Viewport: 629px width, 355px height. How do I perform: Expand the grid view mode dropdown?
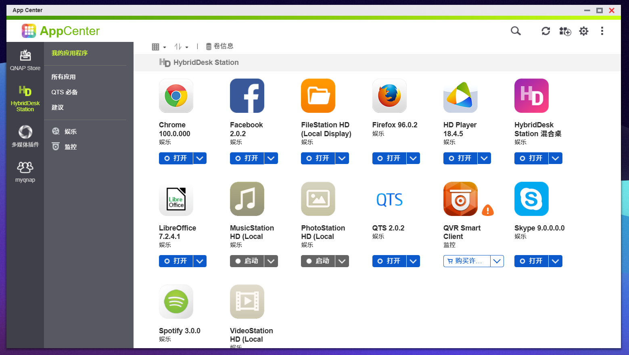pyautogui.click(x=159, y=47)
